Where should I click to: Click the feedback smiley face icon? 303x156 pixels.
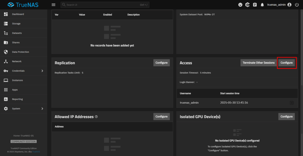pyautogui.click(x=240, y=5)
